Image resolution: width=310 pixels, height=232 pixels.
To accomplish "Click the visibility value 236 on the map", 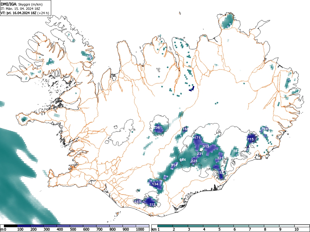I will (157, 127).
